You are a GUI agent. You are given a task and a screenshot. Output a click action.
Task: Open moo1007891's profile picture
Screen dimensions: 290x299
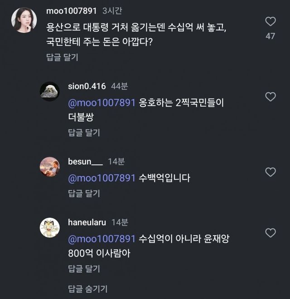point(24,20)
